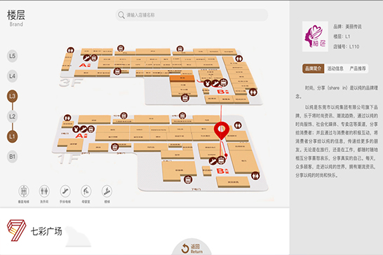Filter map by 洗手间 restroom legend icon
The width and height of the screenshot is (383, 255).
coord(44,191)
